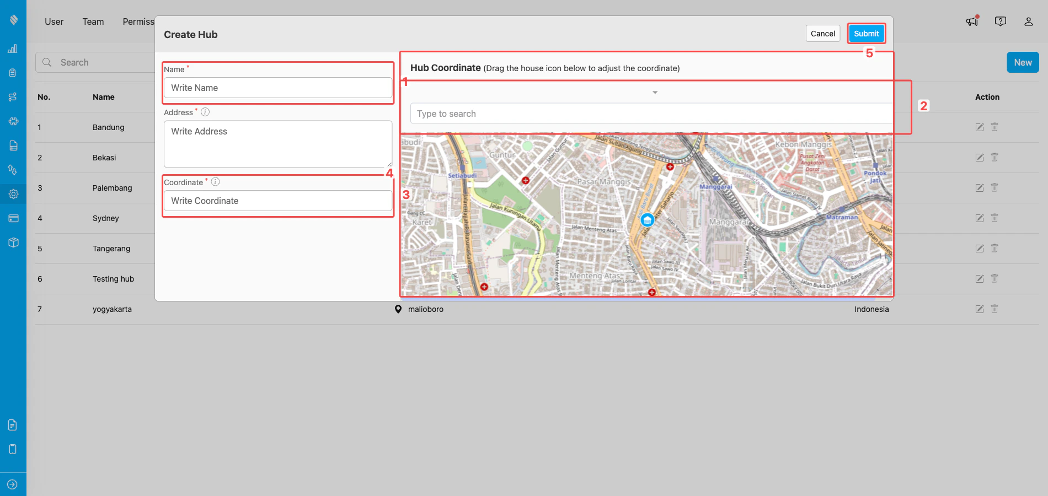Edit the Bandung hub row
The image size is (1048, 496).
(980, 127)
